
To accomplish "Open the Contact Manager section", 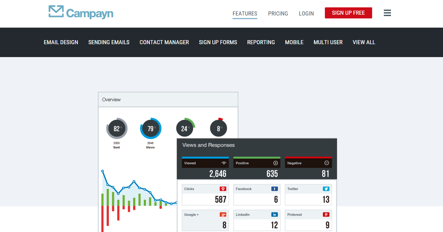I will click(164, 42).
